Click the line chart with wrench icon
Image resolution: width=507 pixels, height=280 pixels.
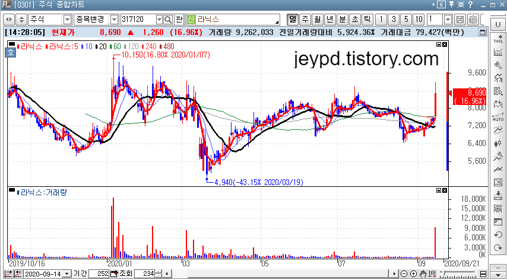[498, 157]
